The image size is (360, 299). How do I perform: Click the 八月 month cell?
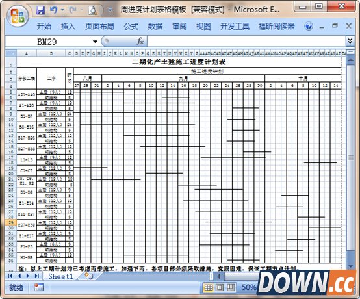click(x=88, y=78)
